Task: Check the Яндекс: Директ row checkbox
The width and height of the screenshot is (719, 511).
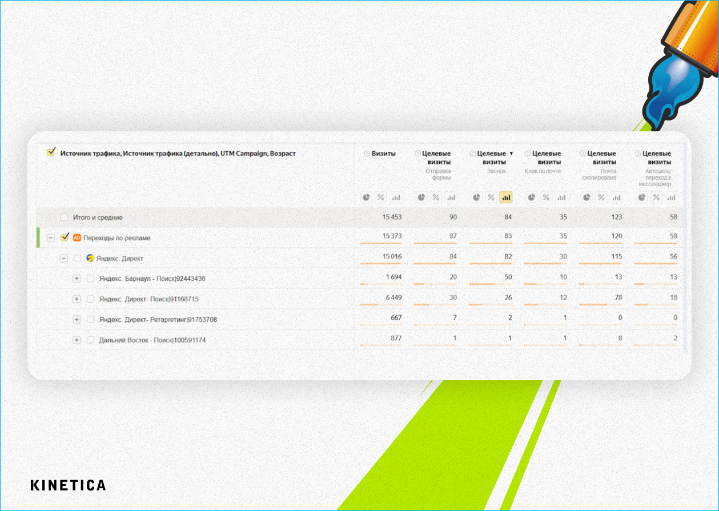Action: (77, 258)
